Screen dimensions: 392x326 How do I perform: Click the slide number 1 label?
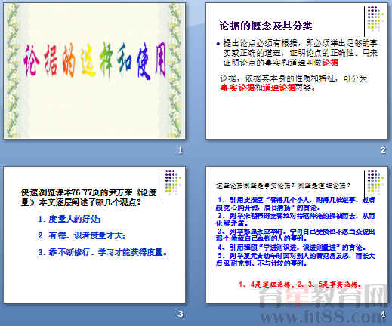pos(180,150)
